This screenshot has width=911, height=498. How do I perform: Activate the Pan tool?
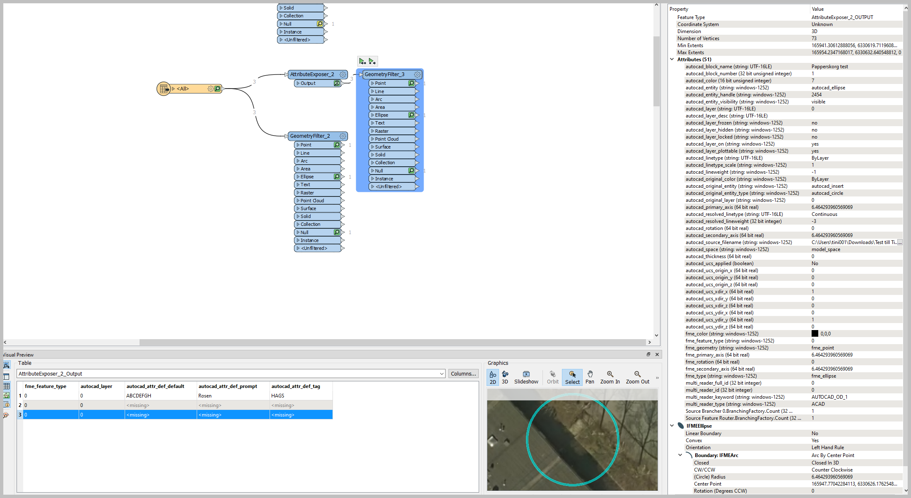point(590,377)
